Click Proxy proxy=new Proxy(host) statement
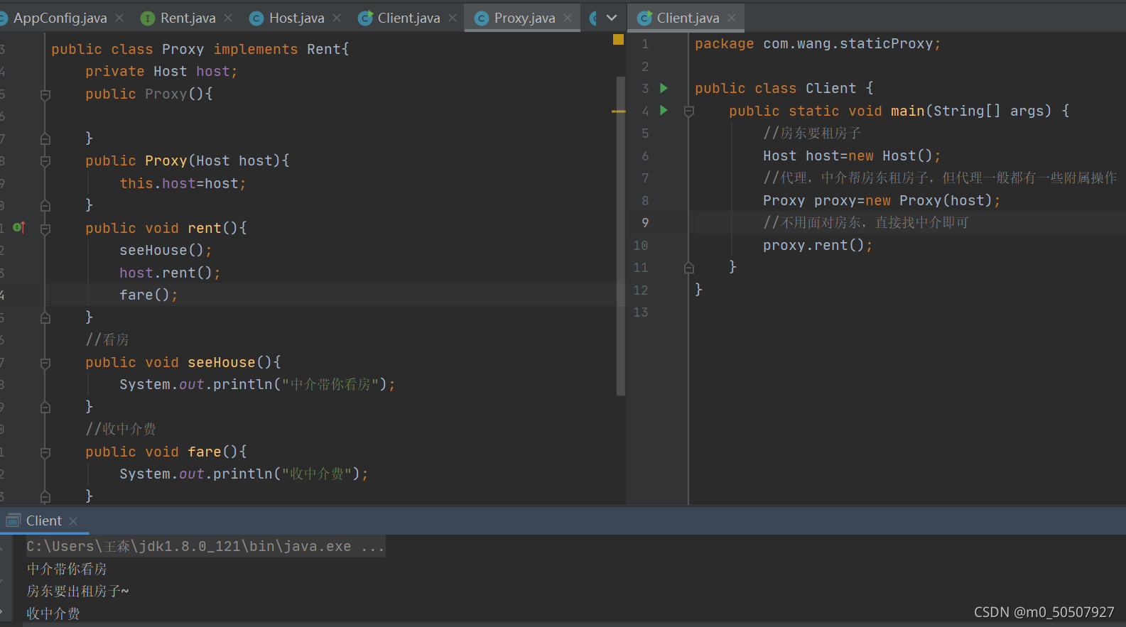The height and width of the screenshot is (627, 1126). point(882,200)
